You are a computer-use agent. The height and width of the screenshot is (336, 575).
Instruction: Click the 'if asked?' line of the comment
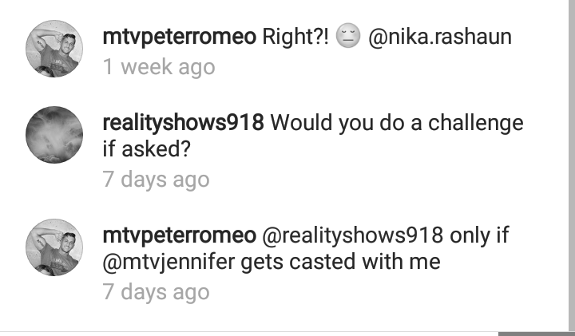tap(147, 148)
